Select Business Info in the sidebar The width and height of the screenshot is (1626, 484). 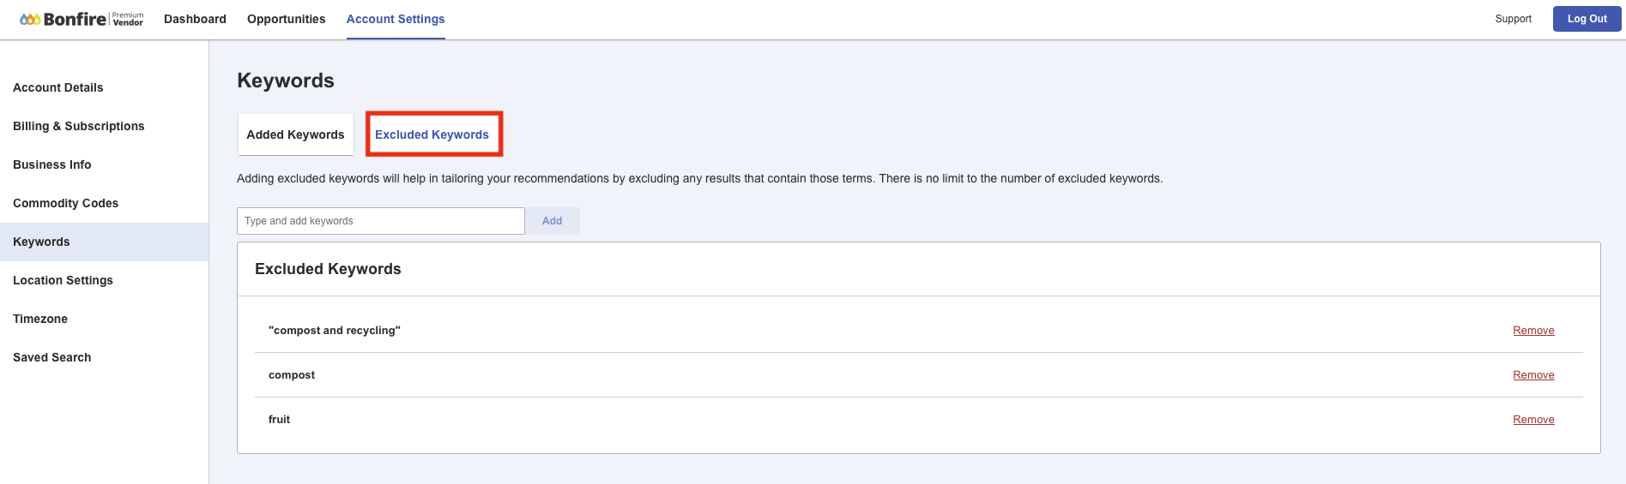[52, 164]
